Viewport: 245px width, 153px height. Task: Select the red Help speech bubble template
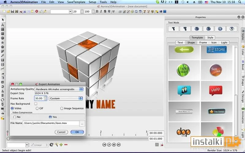point(216,90)
